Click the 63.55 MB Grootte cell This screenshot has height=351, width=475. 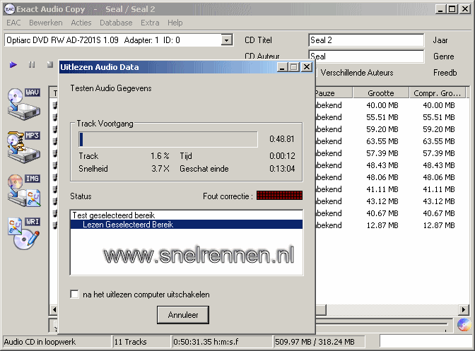[x=382, y=141]
